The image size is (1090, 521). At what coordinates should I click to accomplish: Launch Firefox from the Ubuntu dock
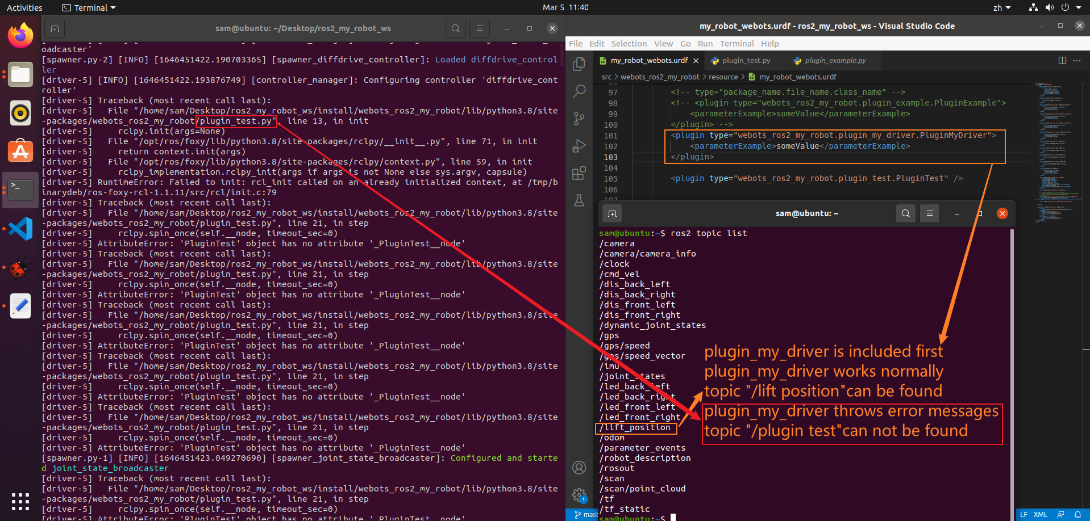[x=20, y=35]
